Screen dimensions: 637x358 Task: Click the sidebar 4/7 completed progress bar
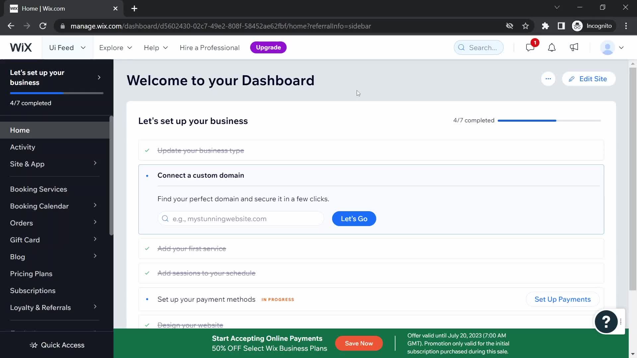point(57,93)
